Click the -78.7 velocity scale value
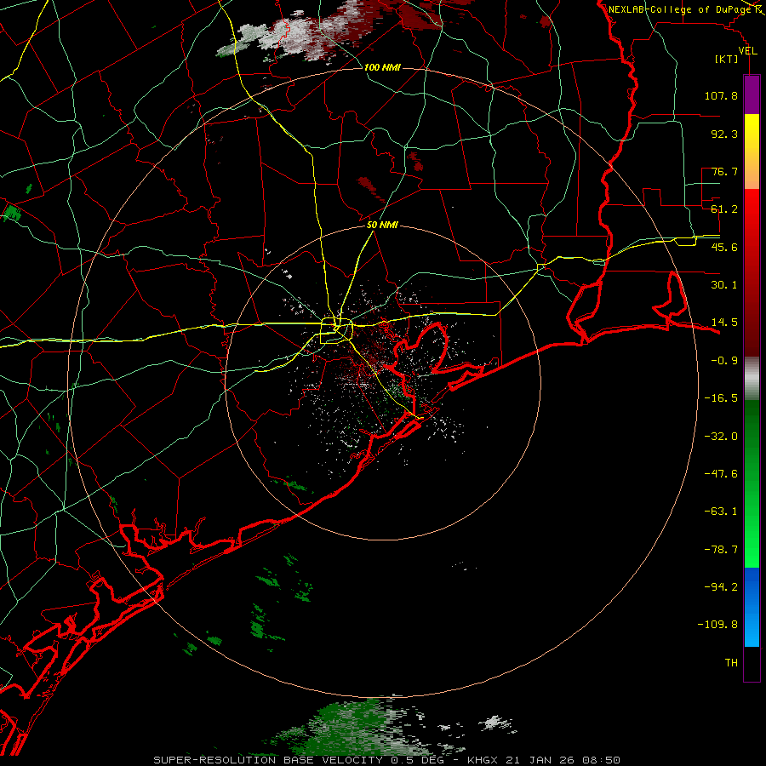This screenshot has height=766, width=766. point(721,550)
